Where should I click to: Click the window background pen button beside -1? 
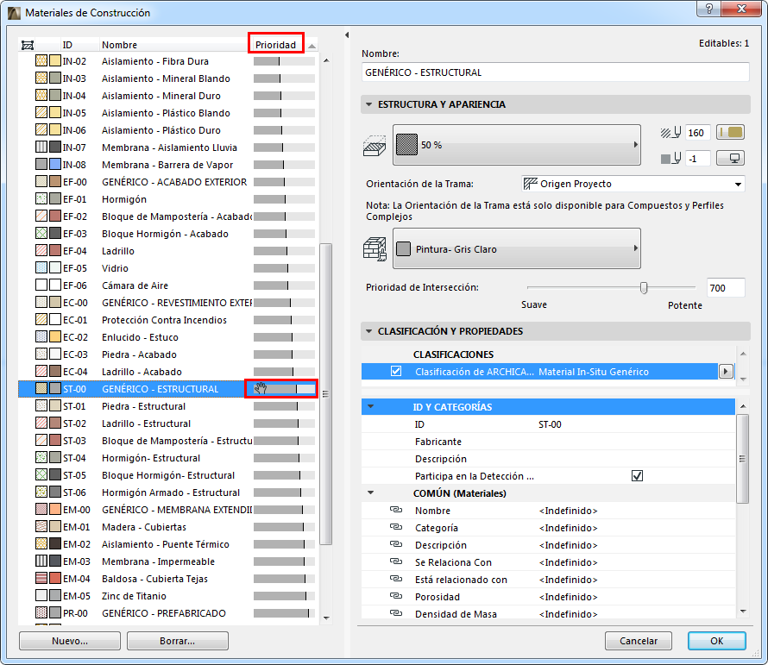(x=730, y=158)
